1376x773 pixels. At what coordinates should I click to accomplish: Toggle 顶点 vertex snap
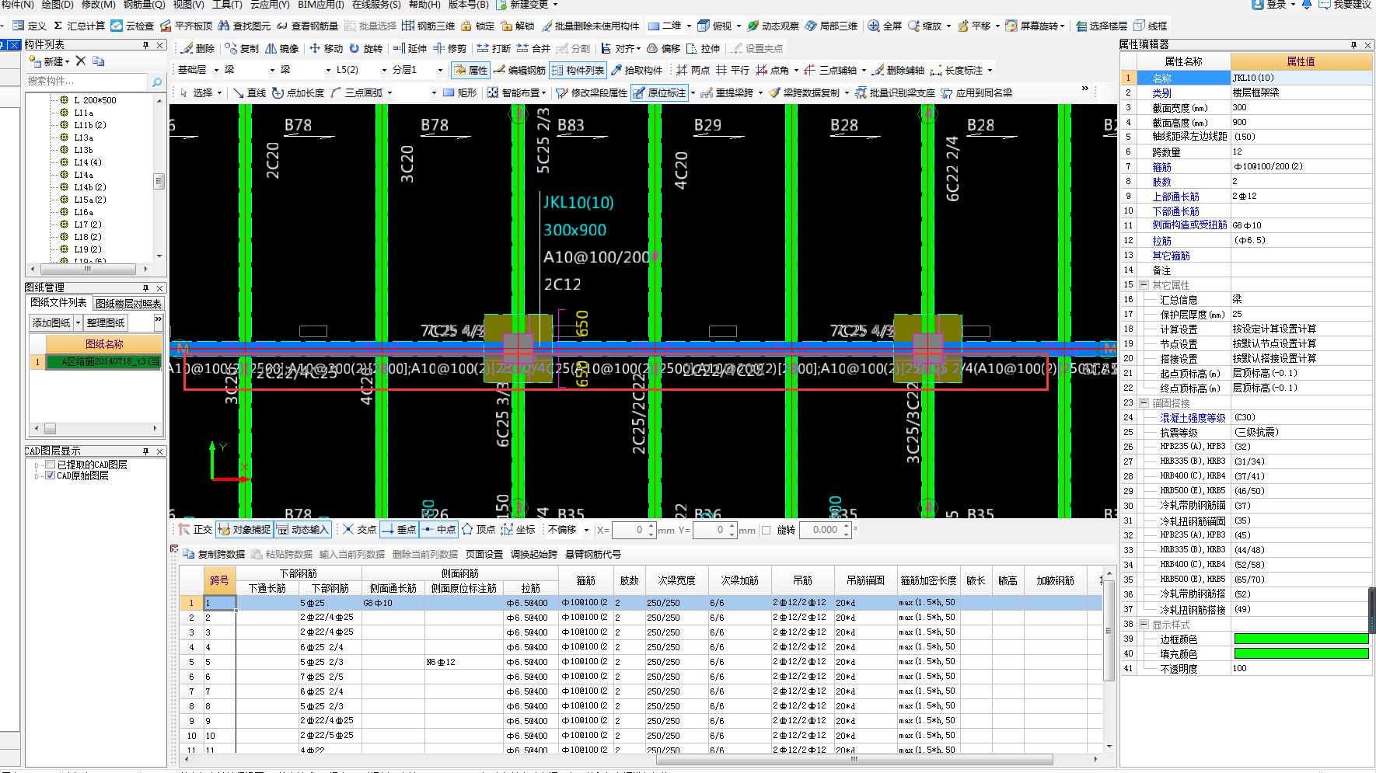point(478,529)
